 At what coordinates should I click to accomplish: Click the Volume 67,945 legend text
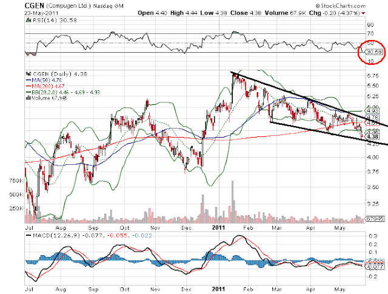tap(50, 98)
